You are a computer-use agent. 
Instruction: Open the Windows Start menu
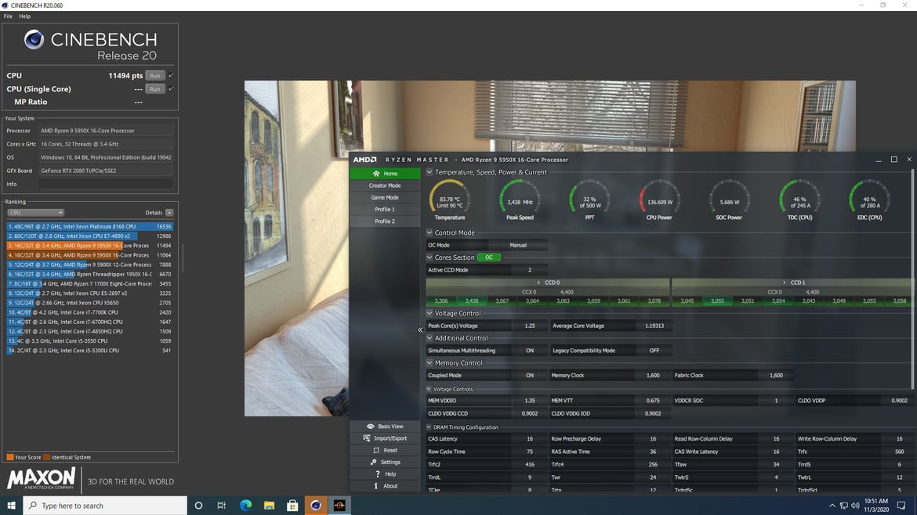[x=11, y=506]
